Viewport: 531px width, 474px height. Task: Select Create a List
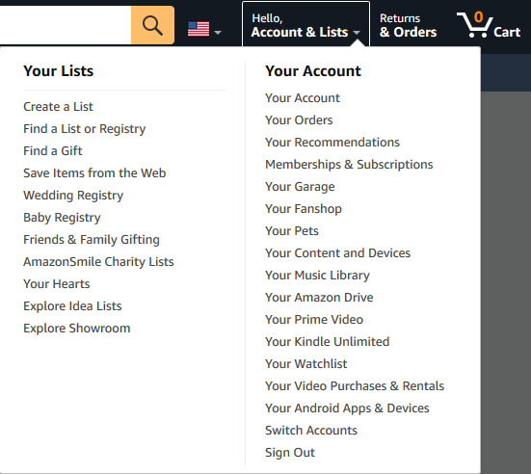point(58,107)
